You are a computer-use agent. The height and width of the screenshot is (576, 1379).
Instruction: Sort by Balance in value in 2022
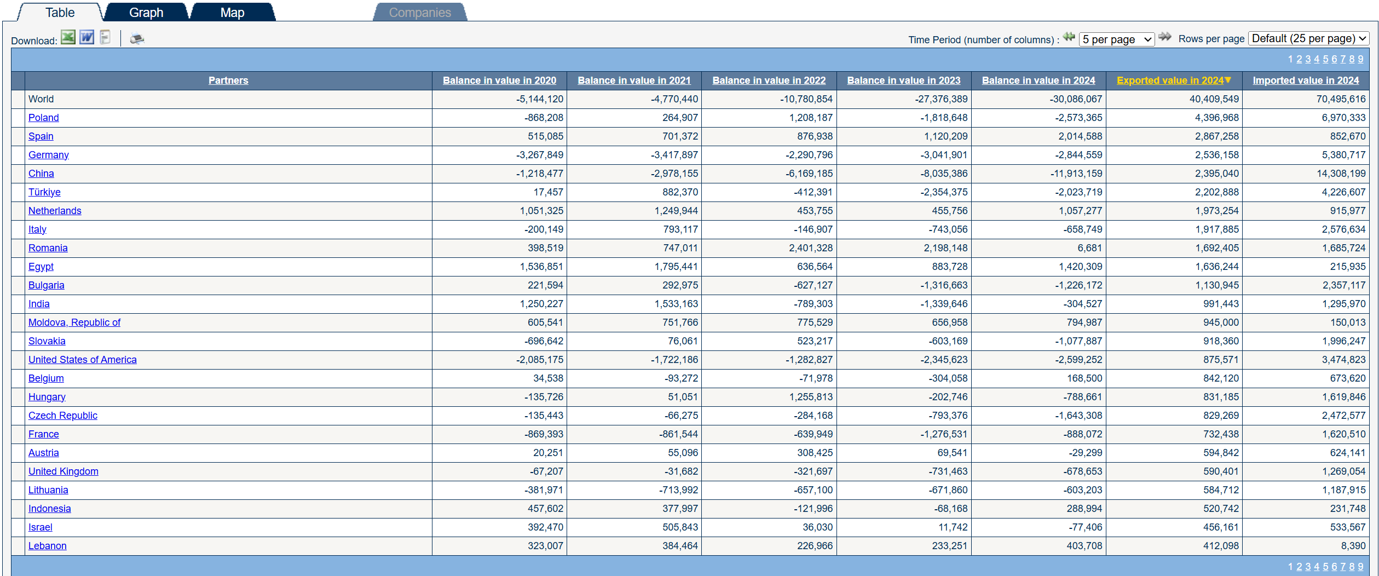(x=769, y=80)
